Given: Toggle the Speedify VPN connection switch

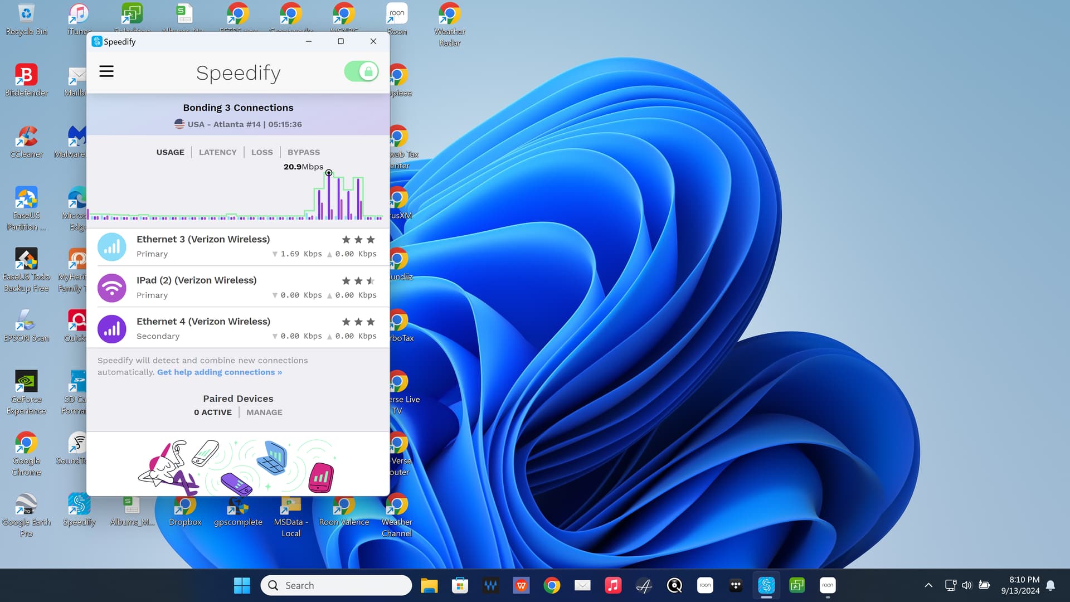Looking at the screenshot, I should [361, 71].
